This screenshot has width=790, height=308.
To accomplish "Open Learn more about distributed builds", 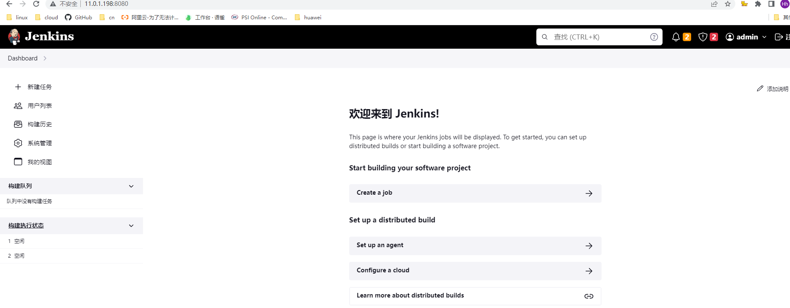I will click(x=475, y=296).
